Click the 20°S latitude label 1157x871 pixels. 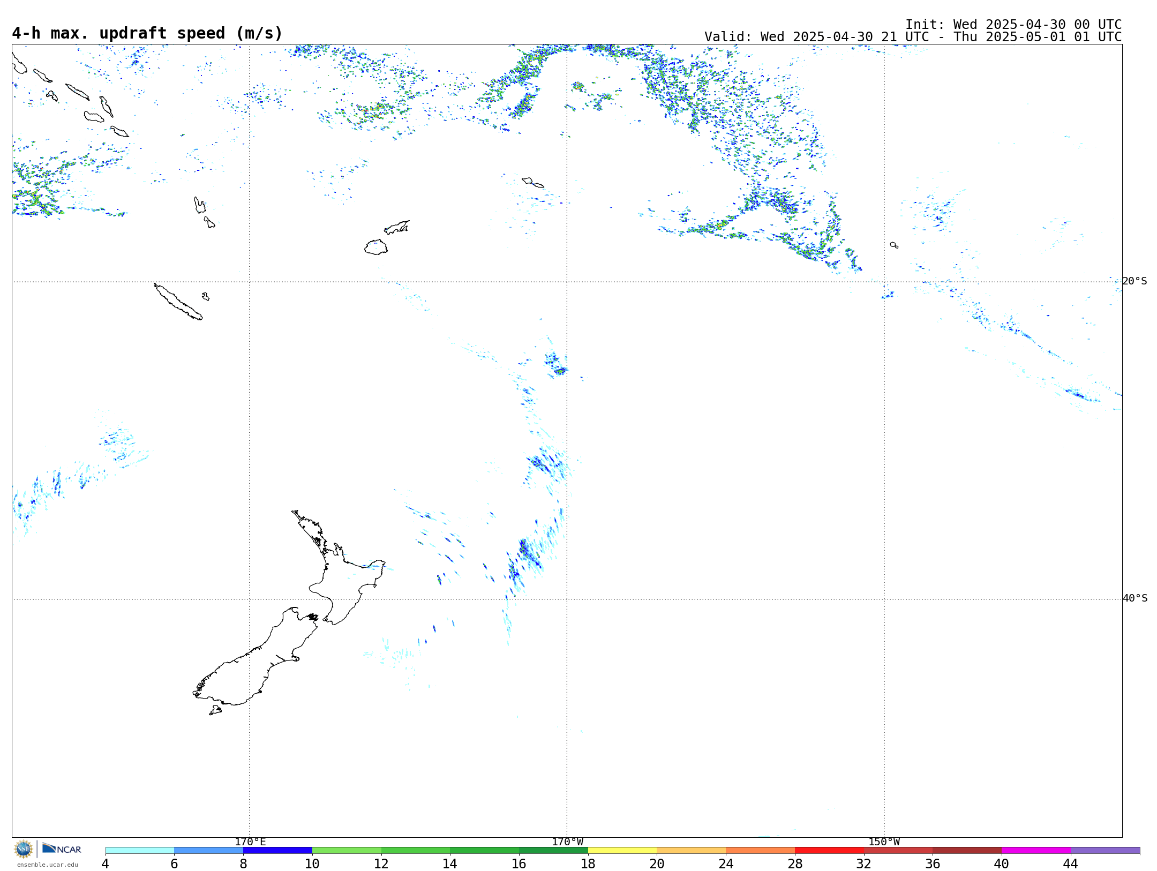tap(1135, 281)
